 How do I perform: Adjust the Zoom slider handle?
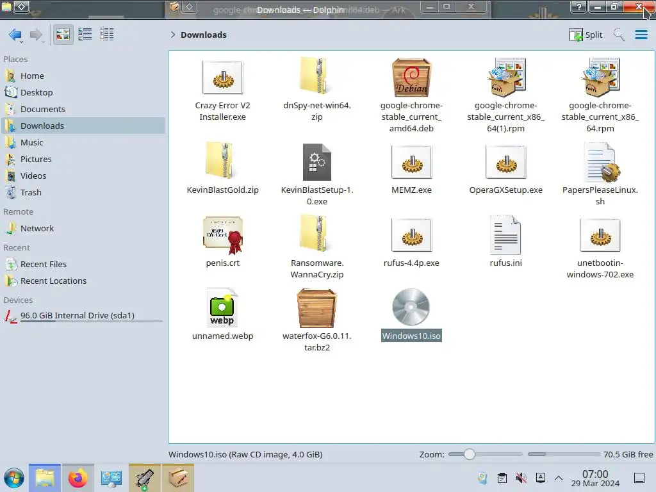(470, 454)
